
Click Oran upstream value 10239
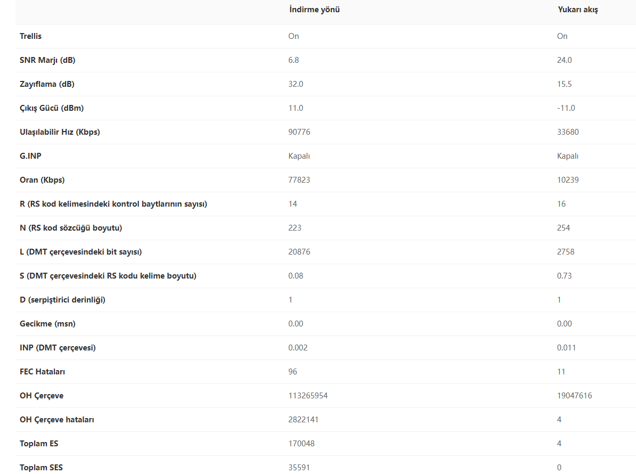(x=568, y=179)
